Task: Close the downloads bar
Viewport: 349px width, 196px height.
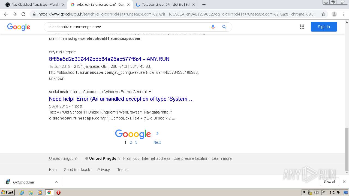Action: pos(344,182)
